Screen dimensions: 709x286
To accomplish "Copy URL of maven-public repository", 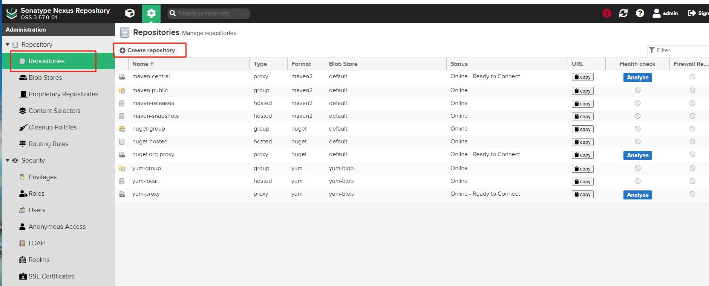I will coord(582,91).
